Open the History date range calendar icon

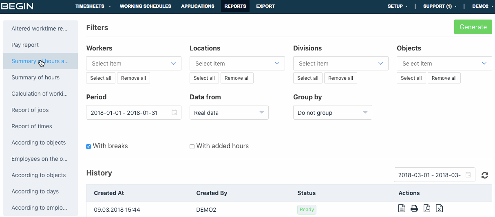coord(468,175)
